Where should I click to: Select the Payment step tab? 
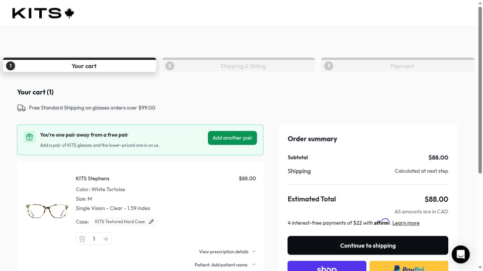tap(397, 65)
